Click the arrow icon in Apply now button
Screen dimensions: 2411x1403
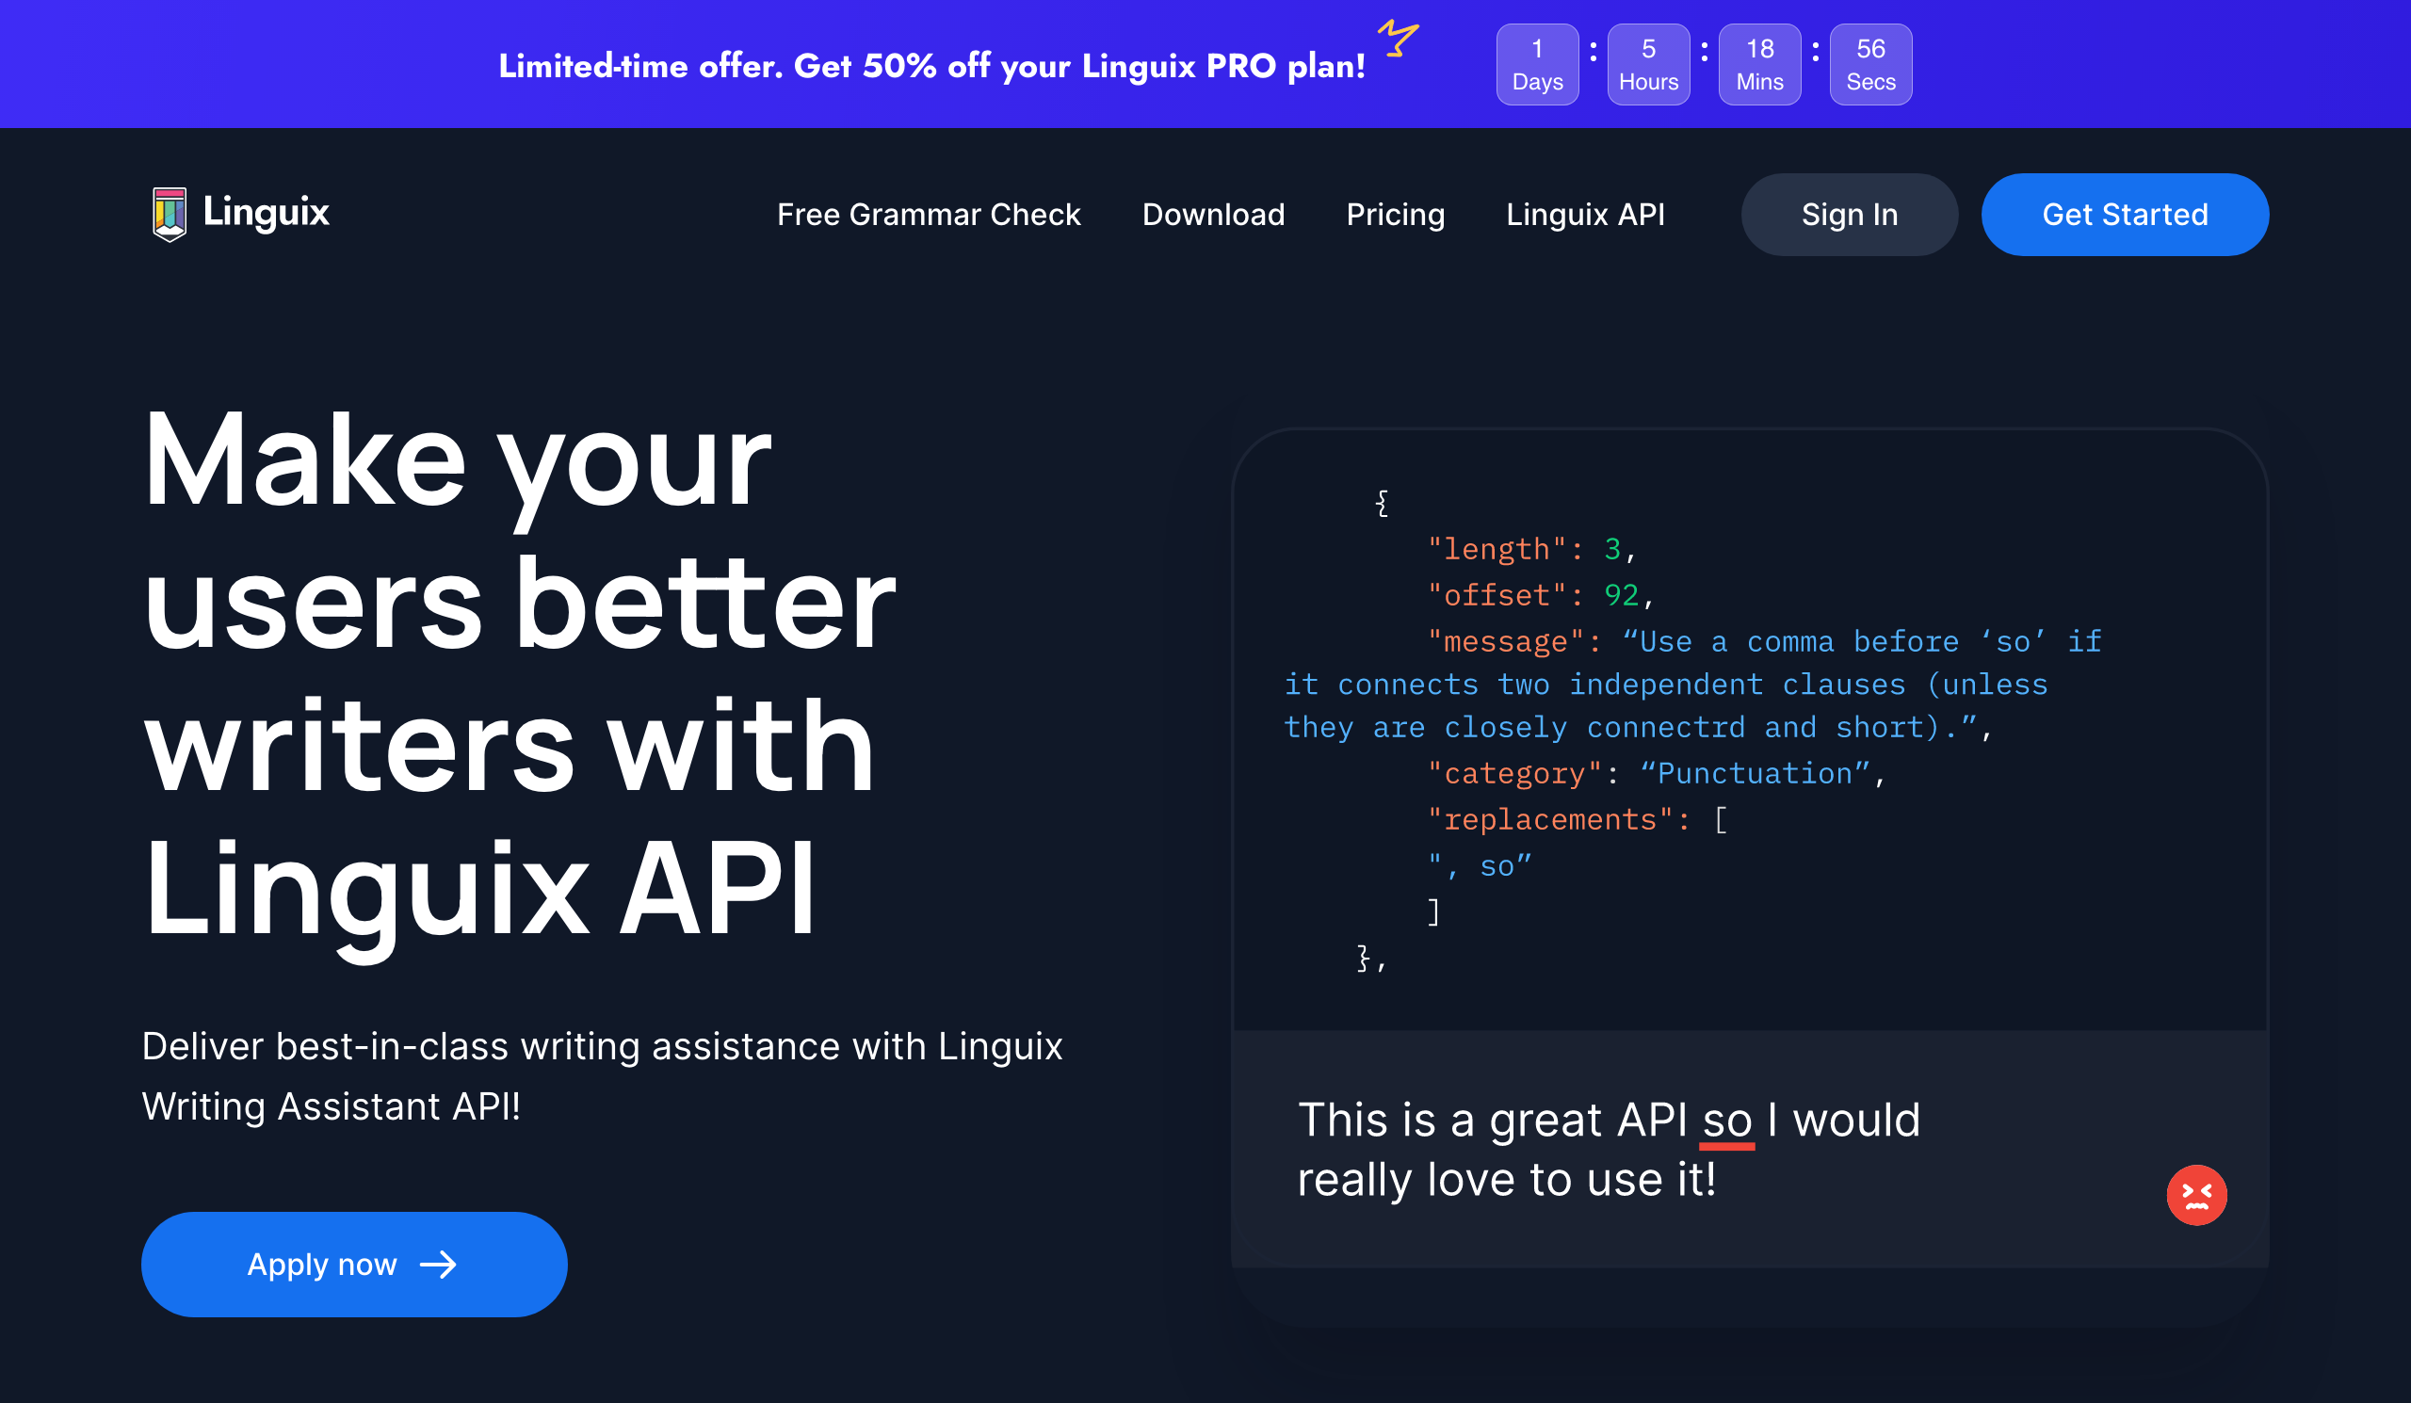click(438, 1265)
